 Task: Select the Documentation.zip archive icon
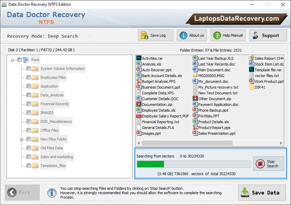pyautogui.click(x=139, y=104)
